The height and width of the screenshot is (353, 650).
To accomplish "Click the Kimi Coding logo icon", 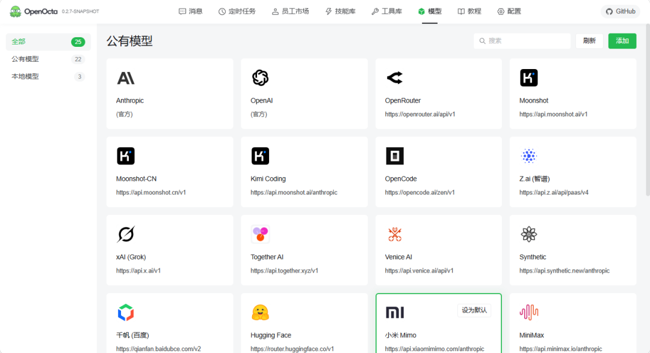I will (x=261, y=156).
